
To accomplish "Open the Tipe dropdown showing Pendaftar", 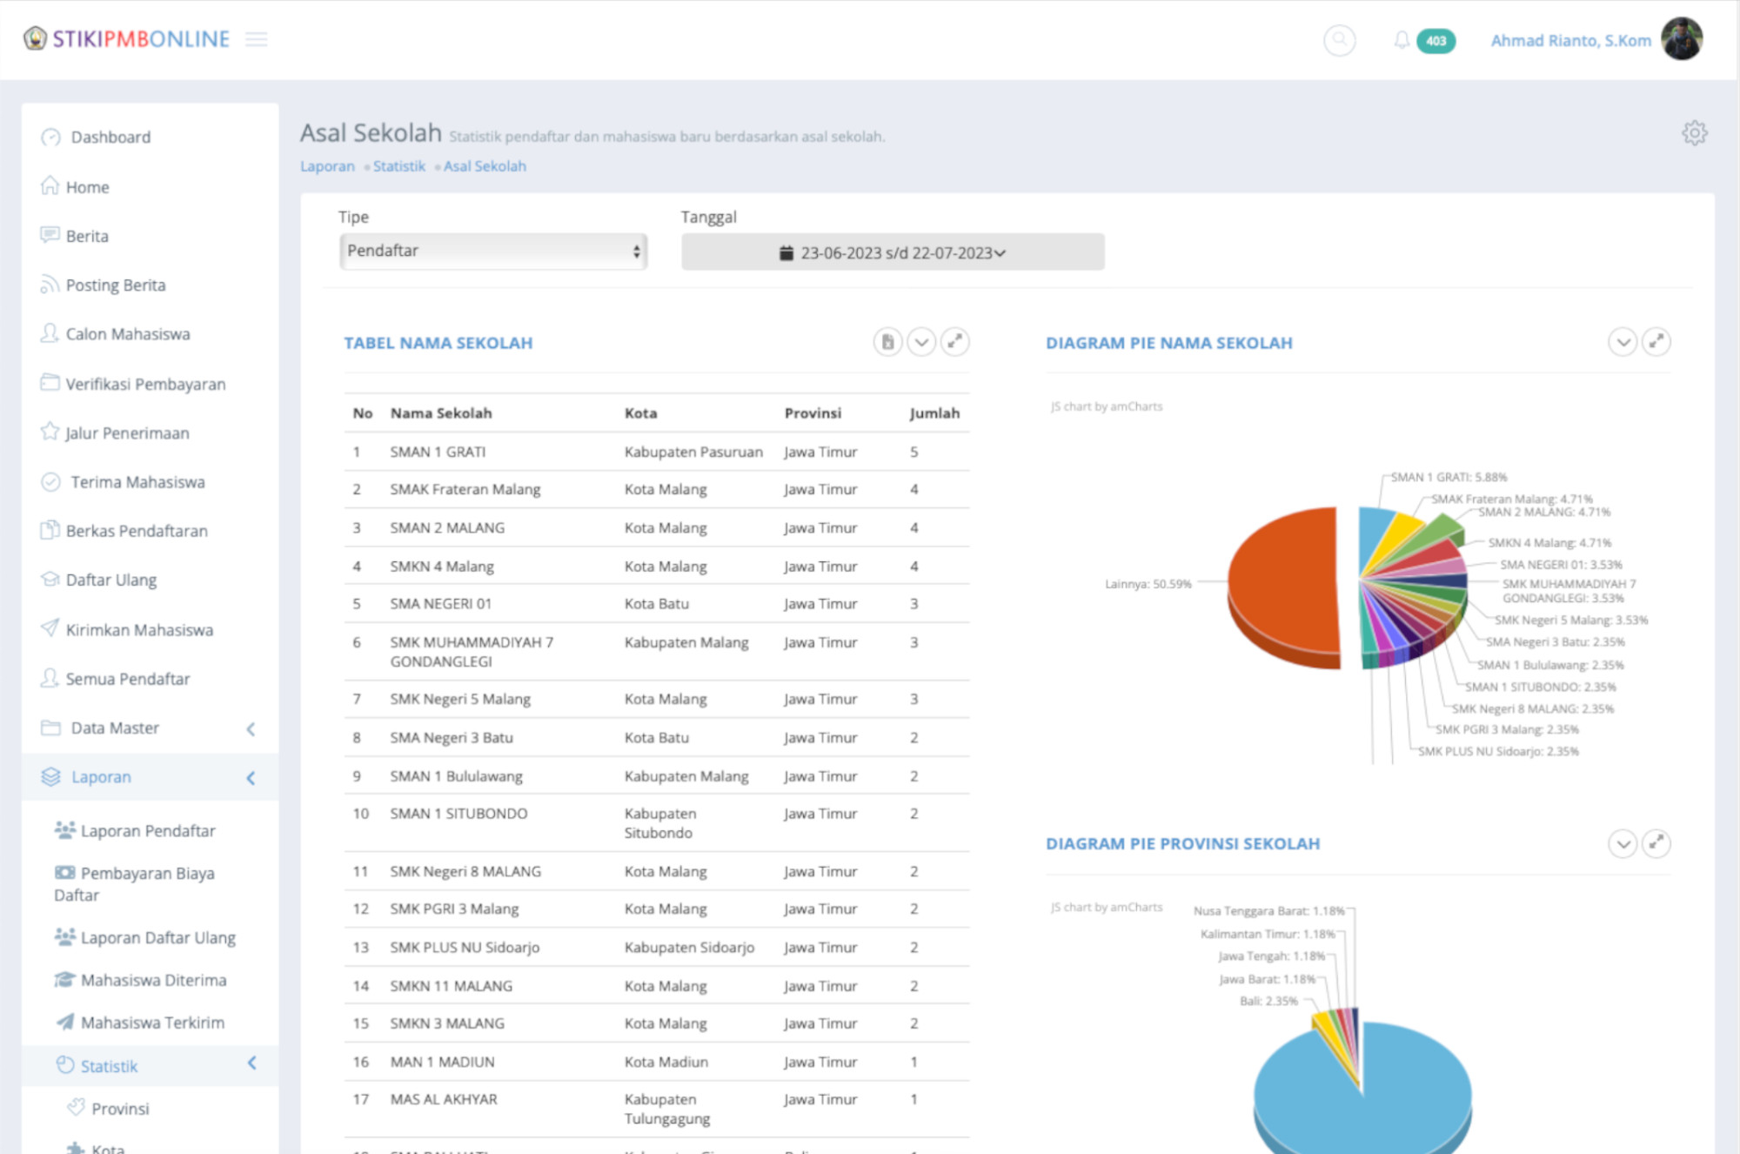I will [x=492, y=252].
